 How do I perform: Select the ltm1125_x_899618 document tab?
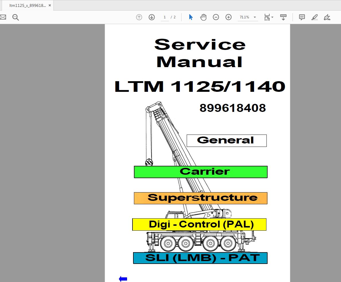point(28,5)
